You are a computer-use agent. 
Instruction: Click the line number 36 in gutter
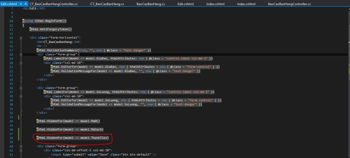pos(11,130)
